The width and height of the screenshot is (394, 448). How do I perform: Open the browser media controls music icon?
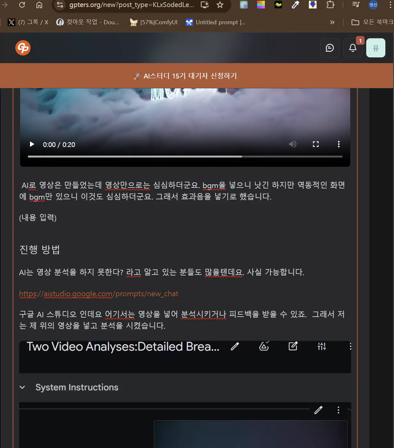(355, 5)
